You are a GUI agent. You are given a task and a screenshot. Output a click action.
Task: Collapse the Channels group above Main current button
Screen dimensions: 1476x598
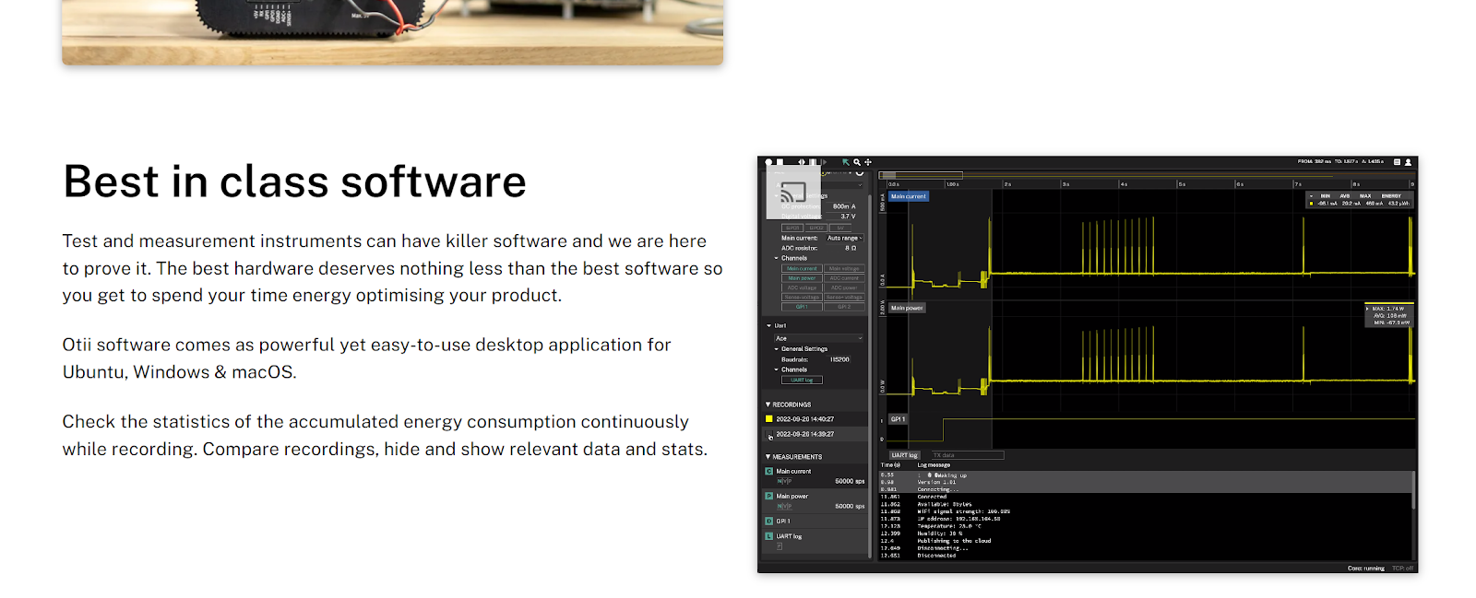click(x=776, y=258)
